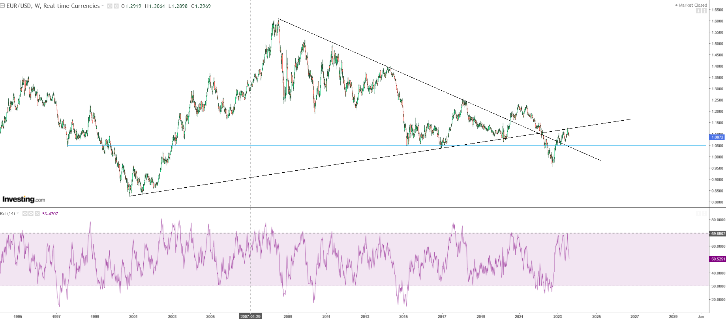Expand the RSI (14) dropdown arrow
This screenshot has width=726, height=319.
click(18, 213)
